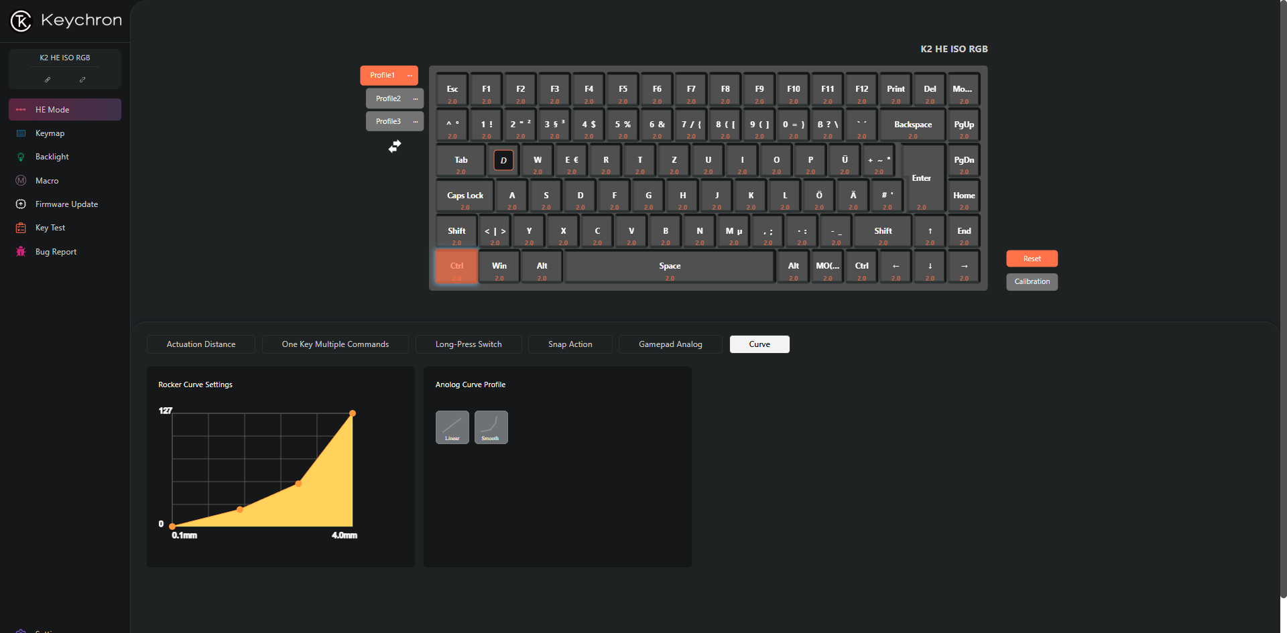The height and width of the screenshot is (633, 1287).
Task: Click the vertical scrollbar on the right edge
Action: pyautogui.click(x=1283, y=299)
